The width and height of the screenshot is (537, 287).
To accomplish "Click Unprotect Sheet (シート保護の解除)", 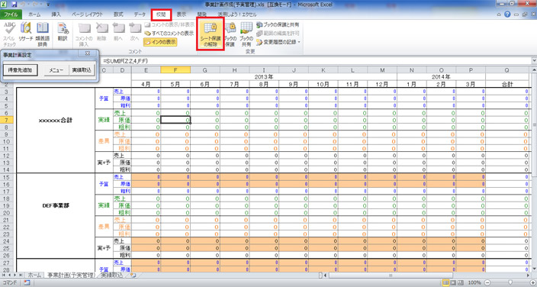I will [x=211, y=34].
